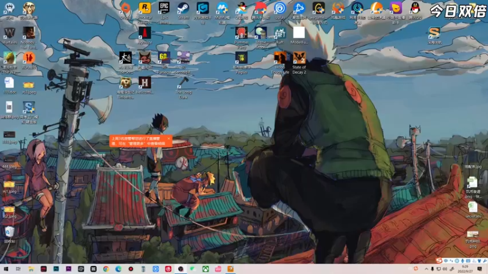Open the Steam desktop shortcut

tap(184, 8)
